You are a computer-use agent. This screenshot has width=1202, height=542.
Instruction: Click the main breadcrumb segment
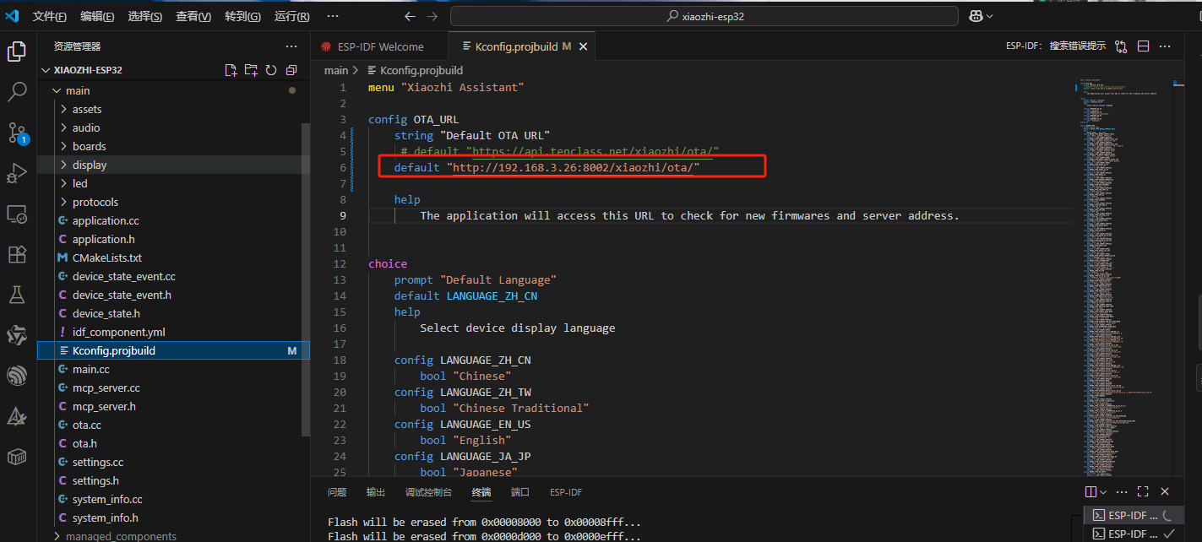click(336, 70)
